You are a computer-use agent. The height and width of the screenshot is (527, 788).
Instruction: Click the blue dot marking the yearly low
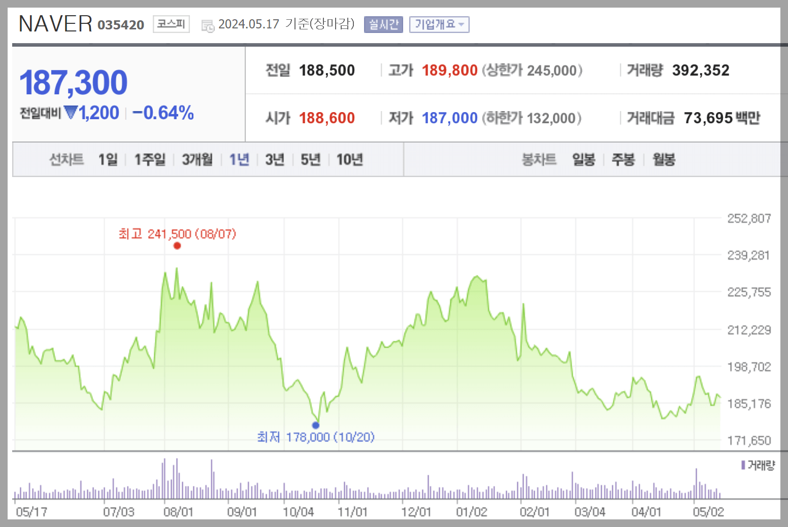pyautogui.click(x=316, y=425)
